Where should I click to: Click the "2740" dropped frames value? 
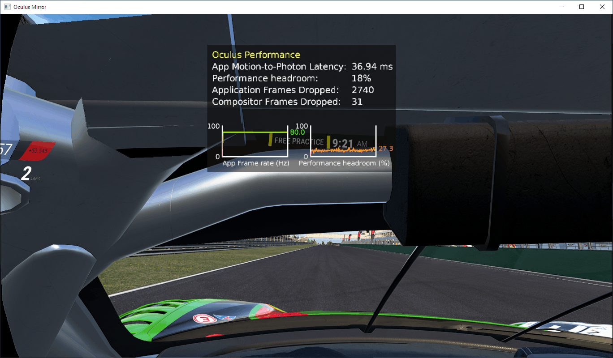[x=363, y=90]
